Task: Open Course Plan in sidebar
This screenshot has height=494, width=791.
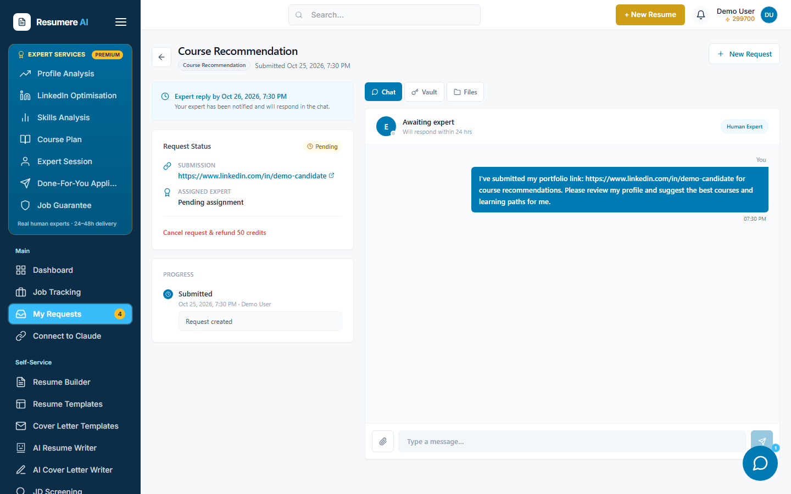Action: (x=70, y=139)
